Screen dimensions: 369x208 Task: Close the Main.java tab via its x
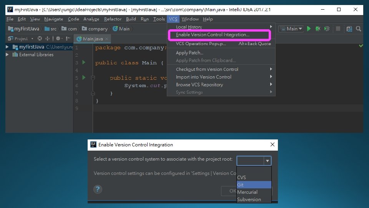tap(107, 39)
